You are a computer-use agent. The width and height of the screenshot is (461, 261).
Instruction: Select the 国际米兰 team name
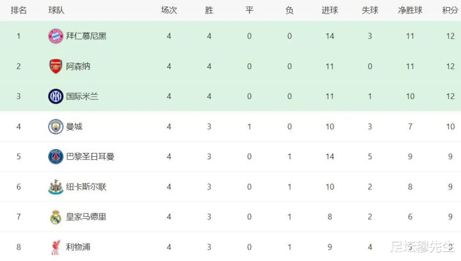83,97
